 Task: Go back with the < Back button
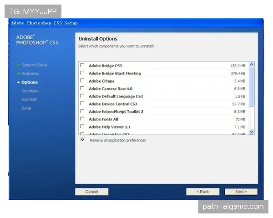202,192
